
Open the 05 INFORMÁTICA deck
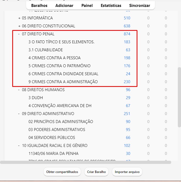pos(37,18)
